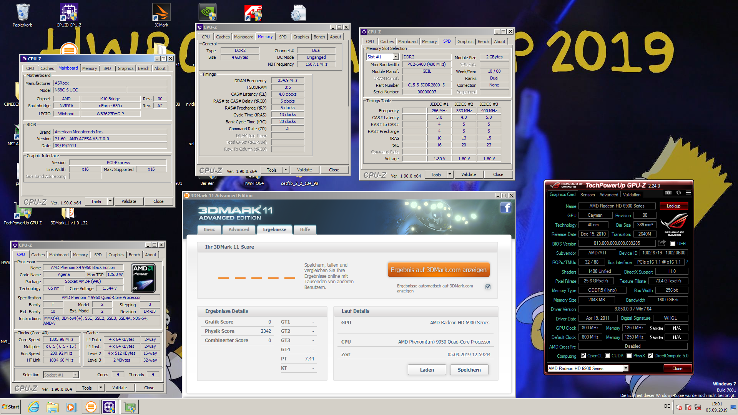Open the 3DMark11-v1-0-132 folder icon
738x415 pixels.
(69, 216)
